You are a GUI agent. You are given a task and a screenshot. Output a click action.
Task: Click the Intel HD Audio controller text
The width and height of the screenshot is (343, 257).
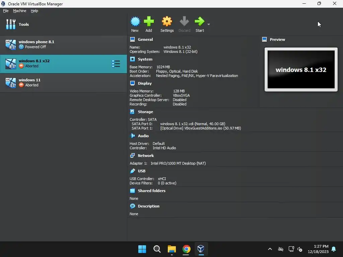pos(164,148)
